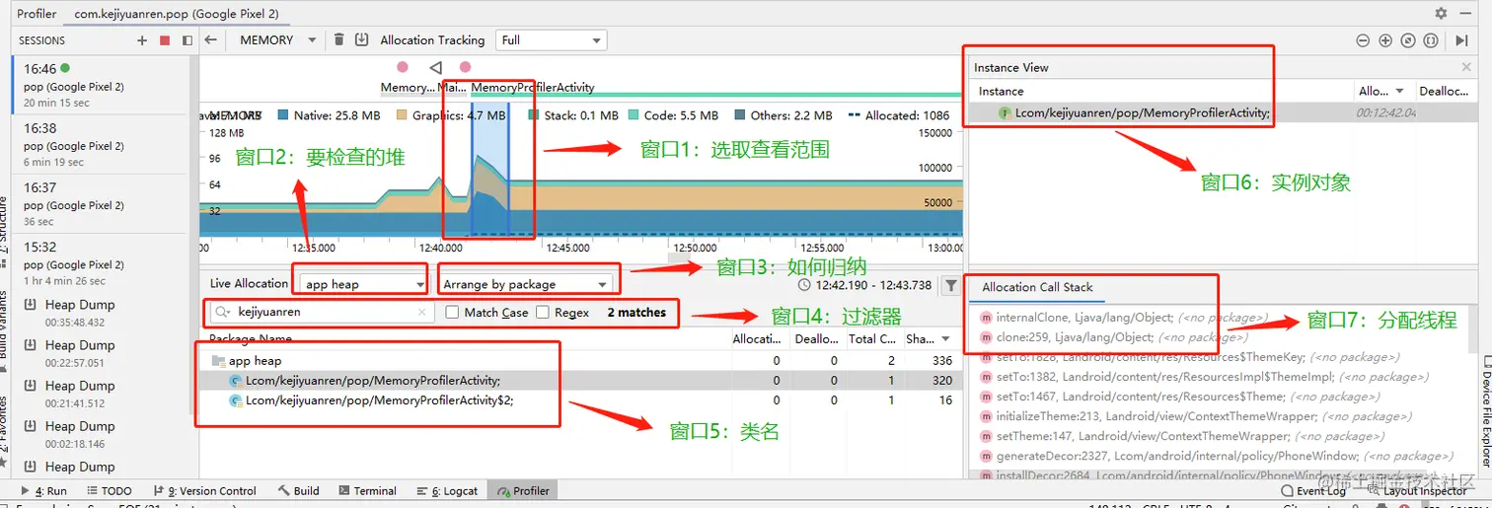Switch to the Profiler tab
This screenshot has height=508, width=1492.
(37, 14)
